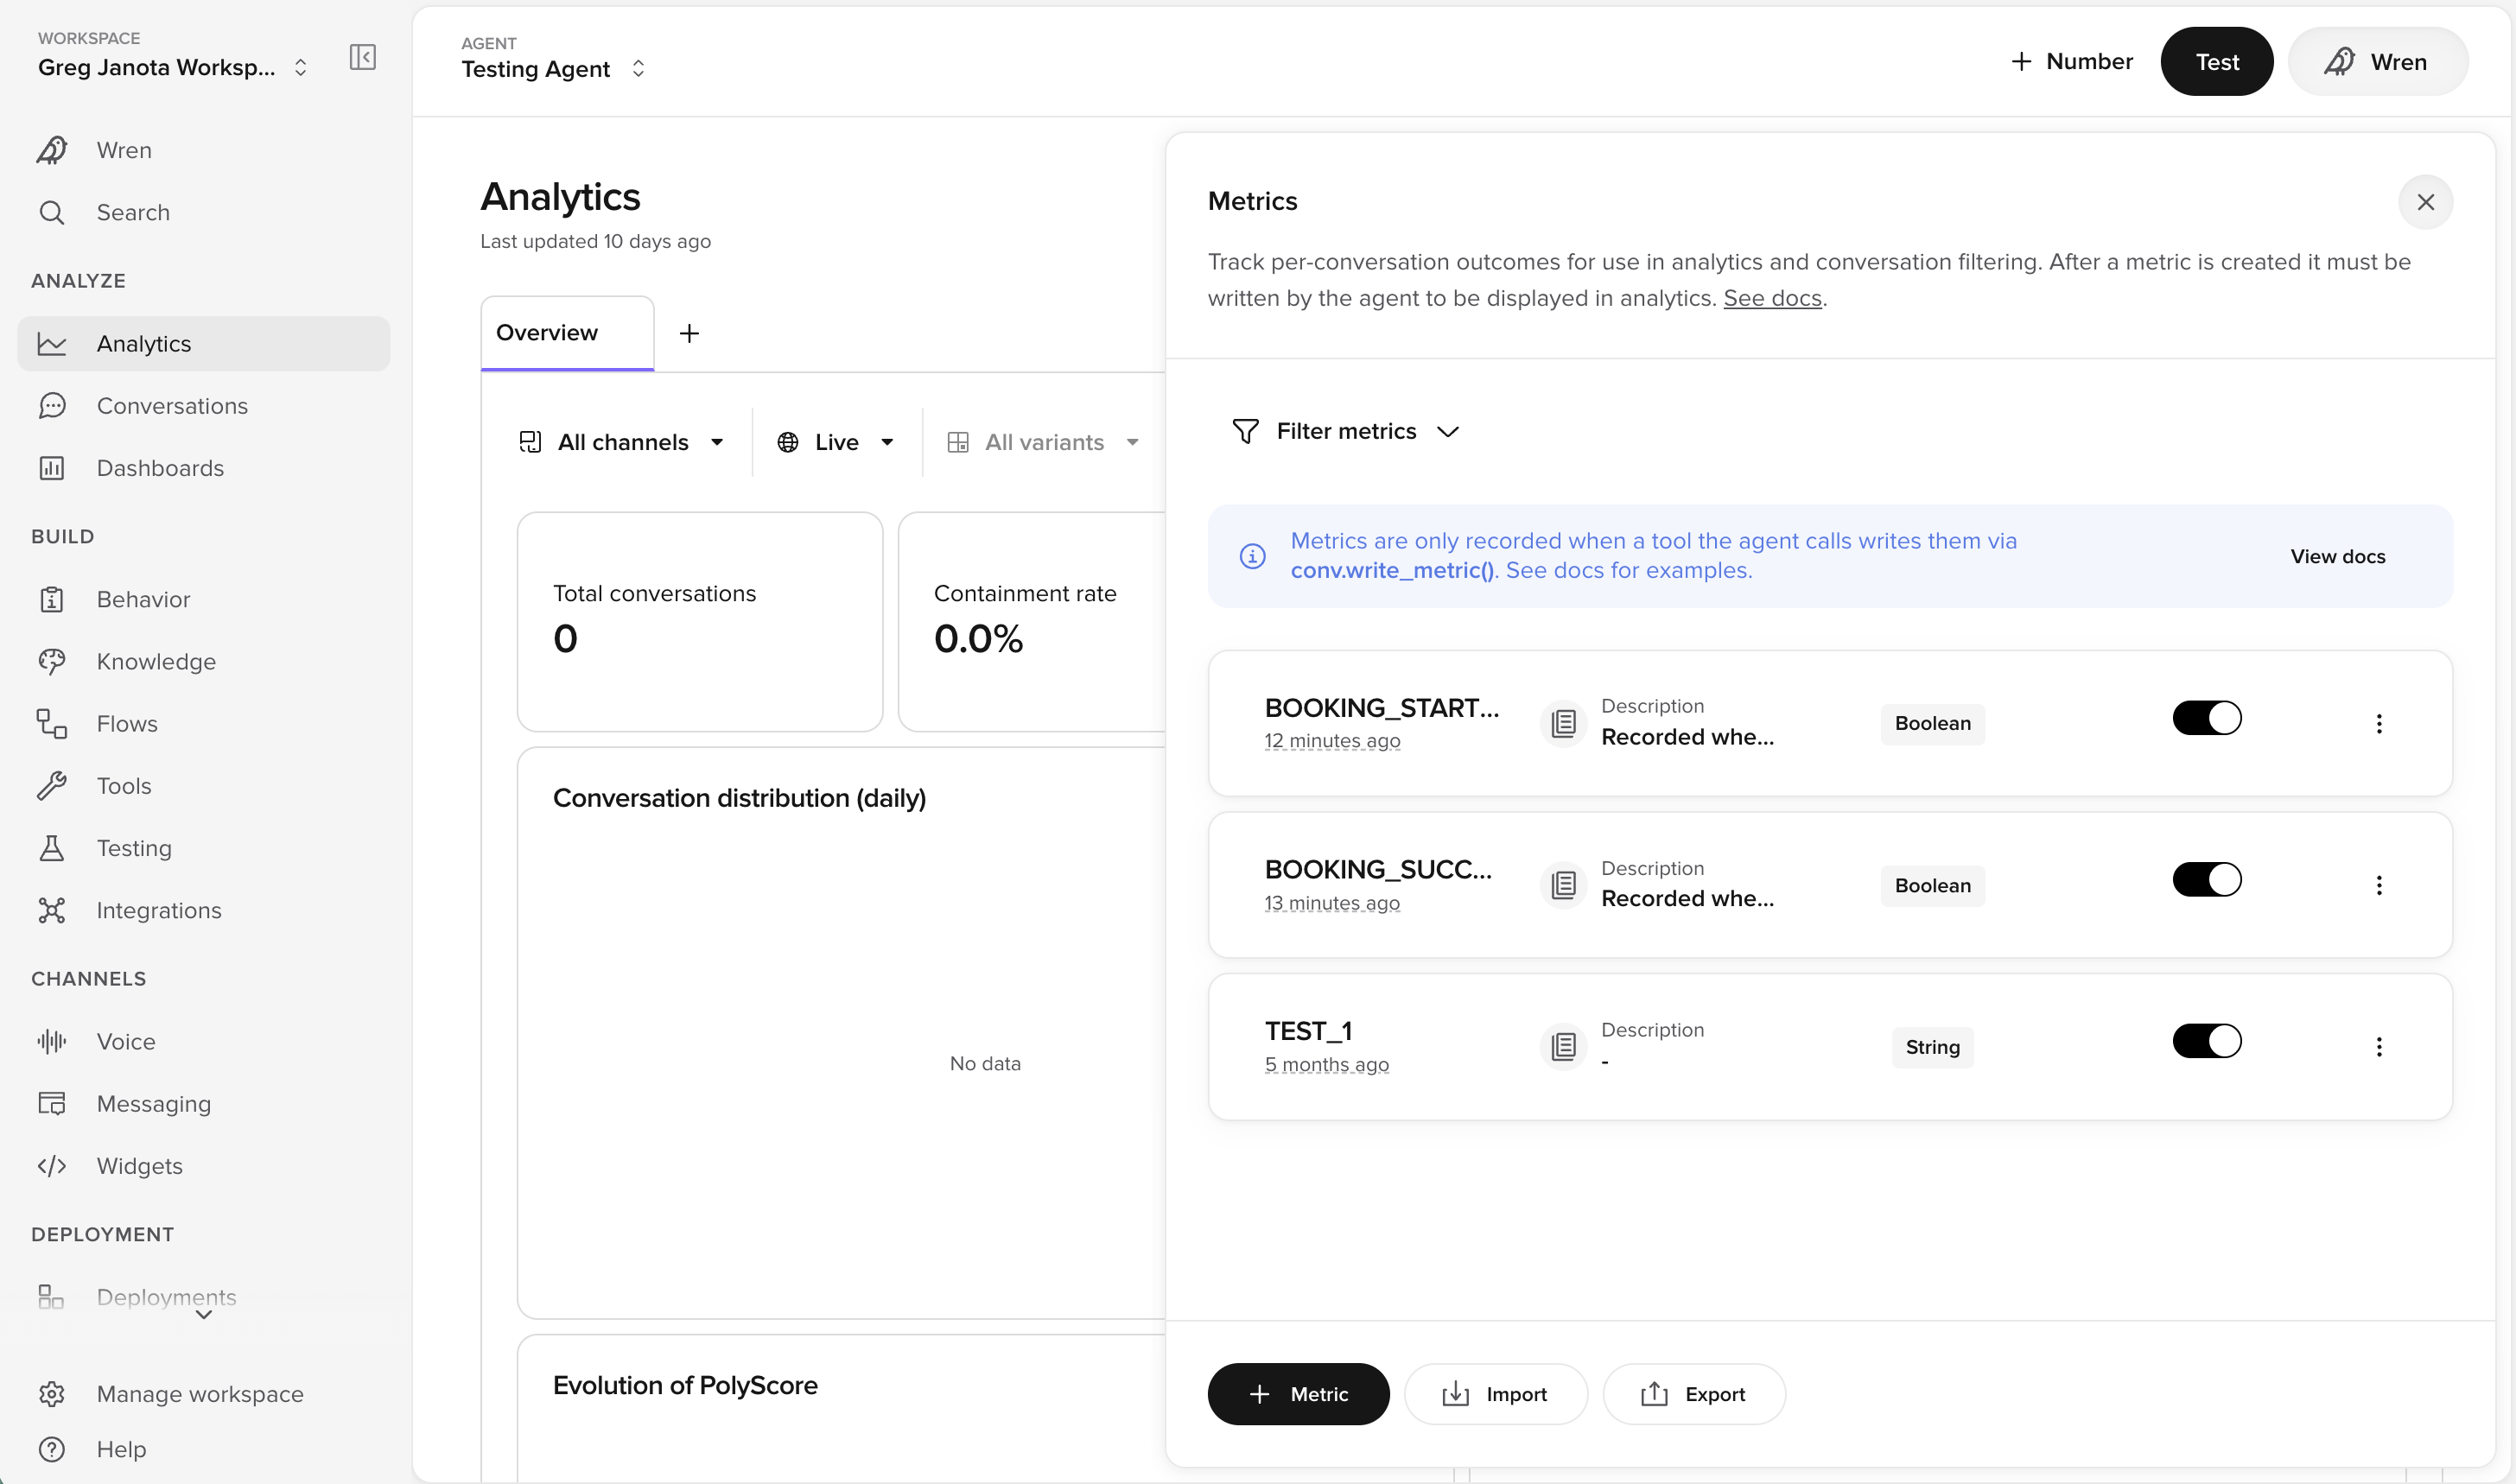Open Behavior settings
Viewport: 2516px width, 1484px height.
pyautogui.click(x=203, y=599)
